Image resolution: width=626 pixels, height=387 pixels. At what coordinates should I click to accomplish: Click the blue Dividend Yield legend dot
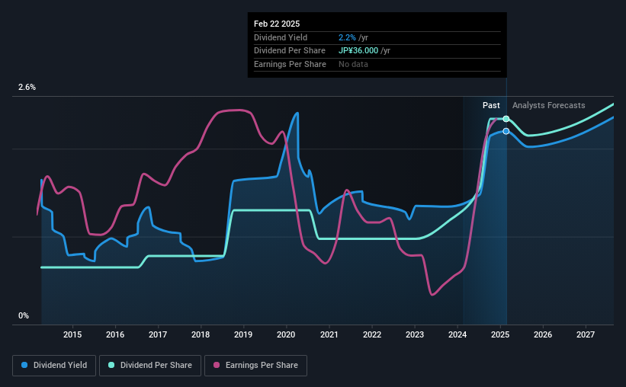24,365
